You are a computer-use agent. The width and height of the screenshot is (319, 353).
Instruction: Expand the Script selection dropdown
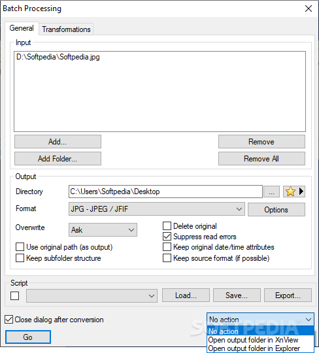pos(92,295)
